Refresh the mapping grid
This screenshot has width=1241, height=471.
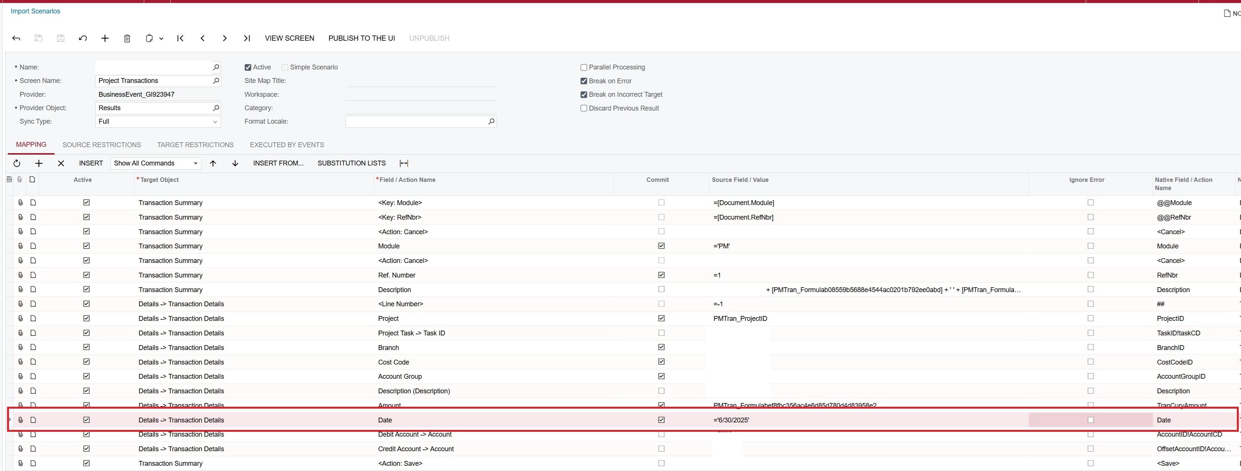coord(17,163)
